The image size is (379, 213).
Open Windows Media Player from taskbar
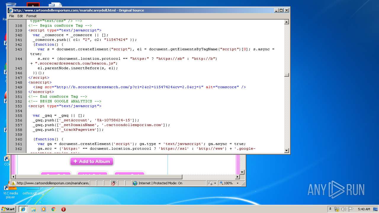tap(44, 209)
